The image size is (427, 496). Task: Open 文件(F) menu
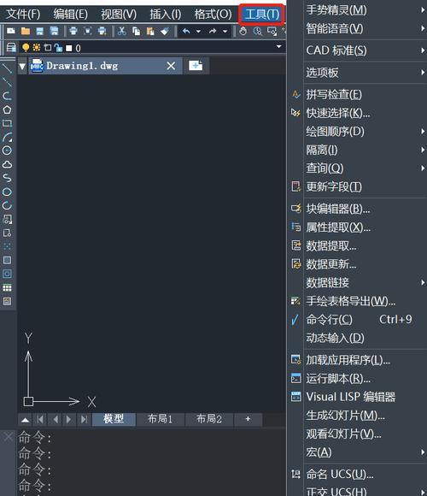(23, 14)
